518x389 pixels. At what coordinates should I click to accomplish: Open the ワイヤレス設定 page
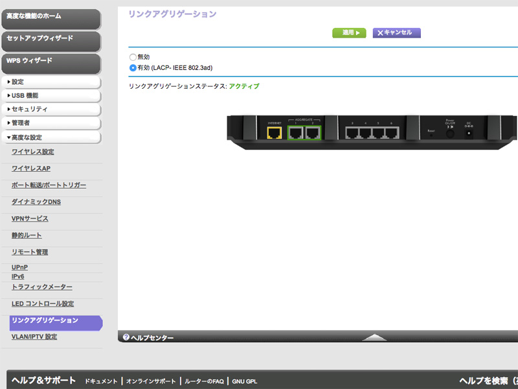33,152
